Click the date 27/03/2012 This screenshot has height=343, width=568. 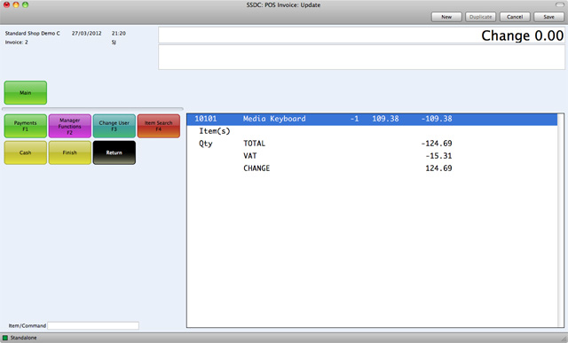[x=87, y=34]
